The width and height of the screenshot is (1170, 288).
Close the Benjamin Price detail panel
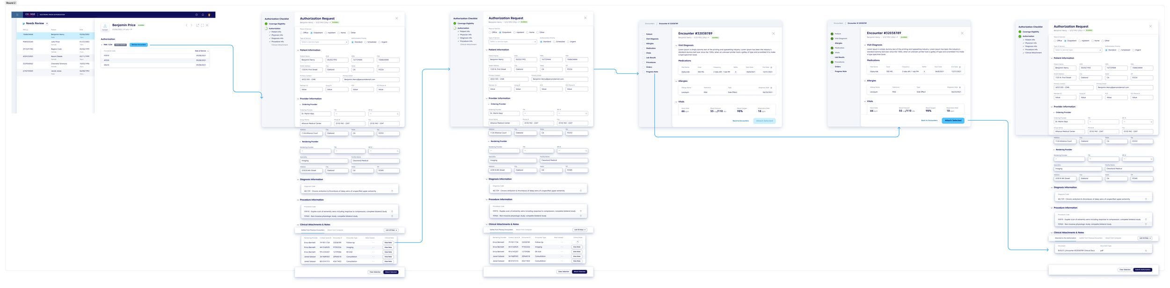pyautogui.click(x=207, y=25)
